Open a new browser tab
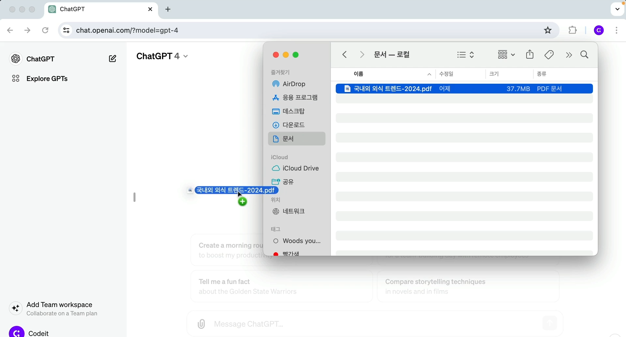Viewport: 626px width, 337px height. click(x=168, y=9)
